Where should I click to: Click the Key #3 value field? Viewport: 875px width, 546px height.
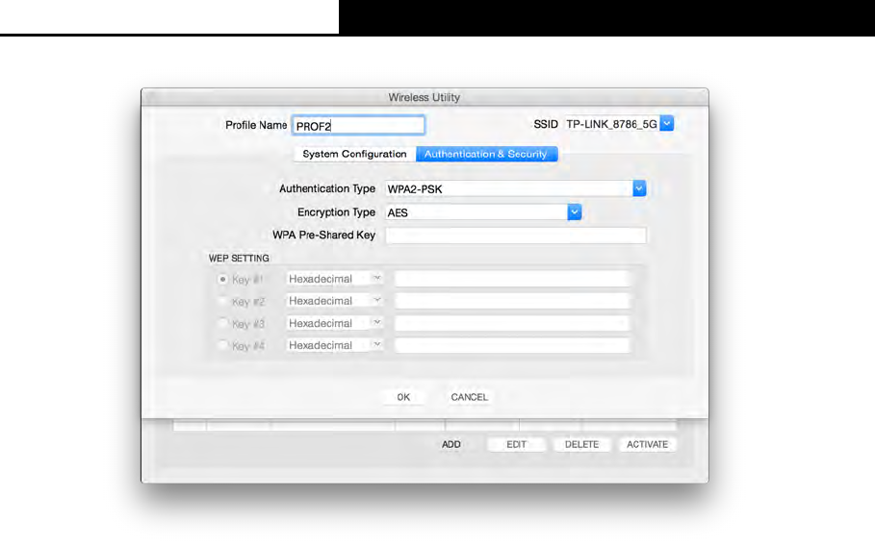[512, 323]
